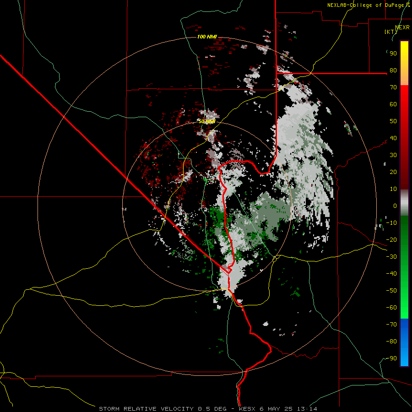Click the 70 value on the velocity legend
Screen dimensions: 412x412
coord(393,87)
